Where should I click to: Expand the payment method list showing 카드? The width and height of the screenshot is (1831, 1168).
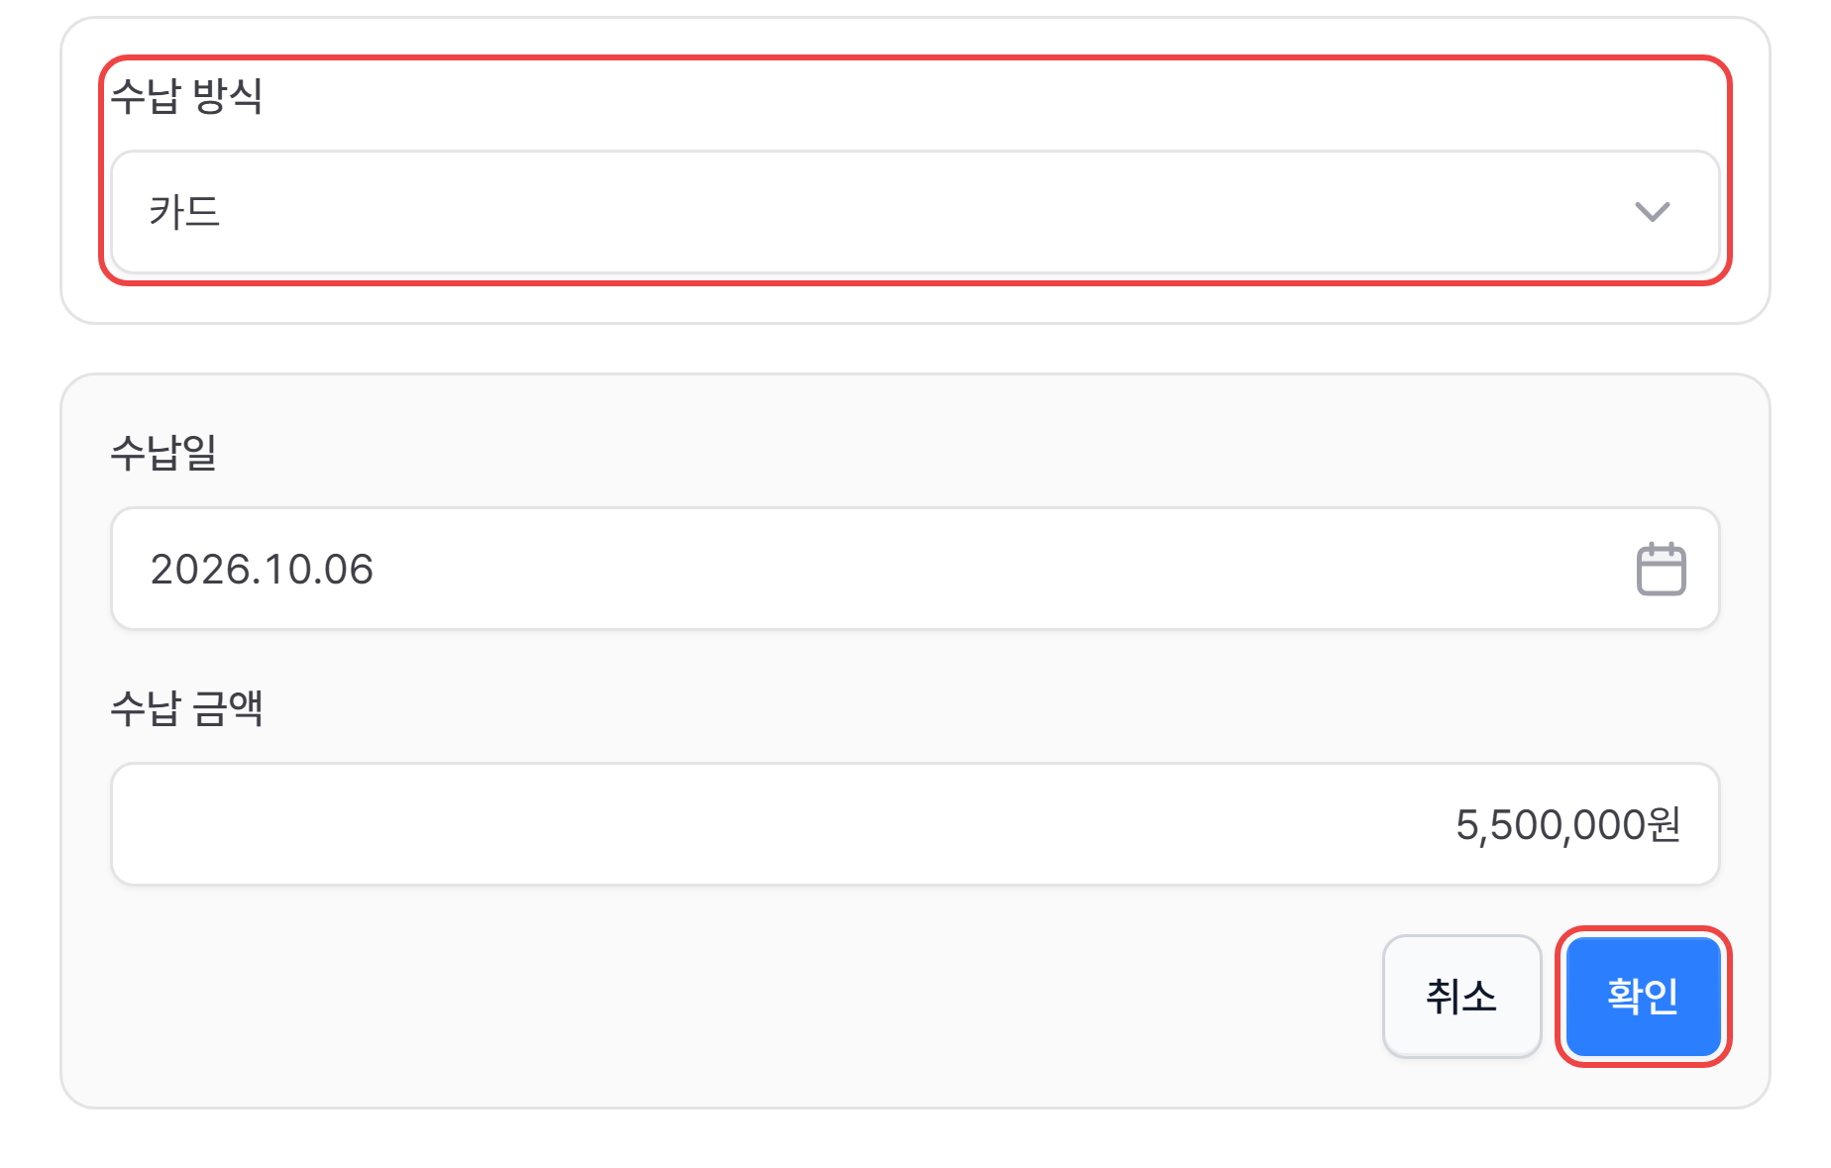coord(915,211)
